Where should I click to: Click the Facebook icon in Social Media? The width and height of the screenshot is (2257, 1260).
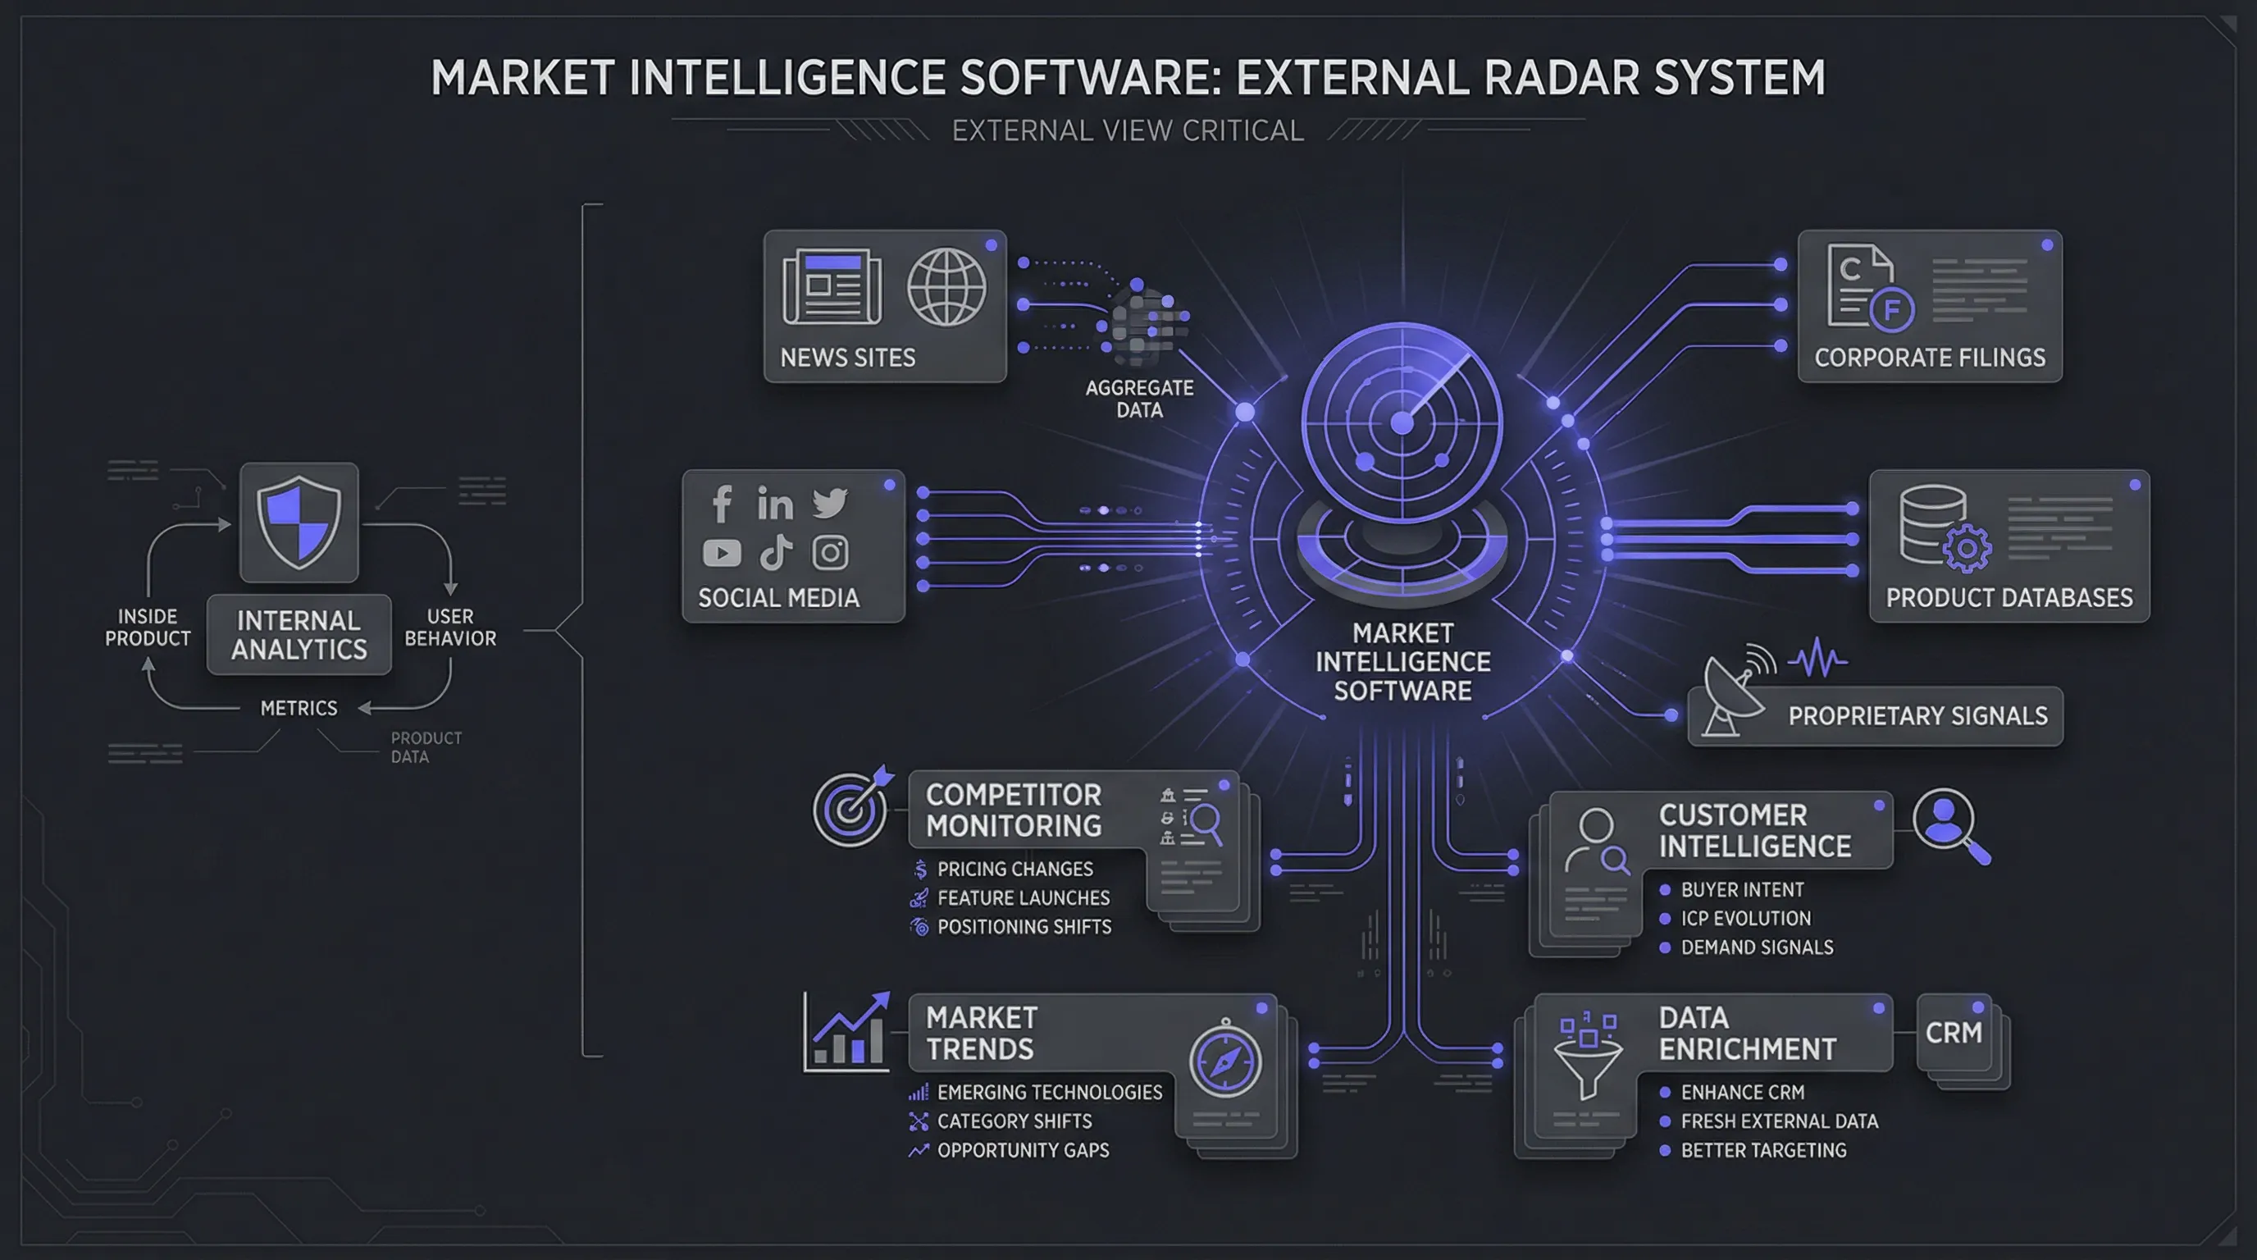tap(722, 504)
